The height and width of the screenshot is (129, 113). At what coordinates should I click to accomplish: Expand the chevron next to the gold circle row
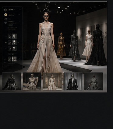tap(19, 15)
